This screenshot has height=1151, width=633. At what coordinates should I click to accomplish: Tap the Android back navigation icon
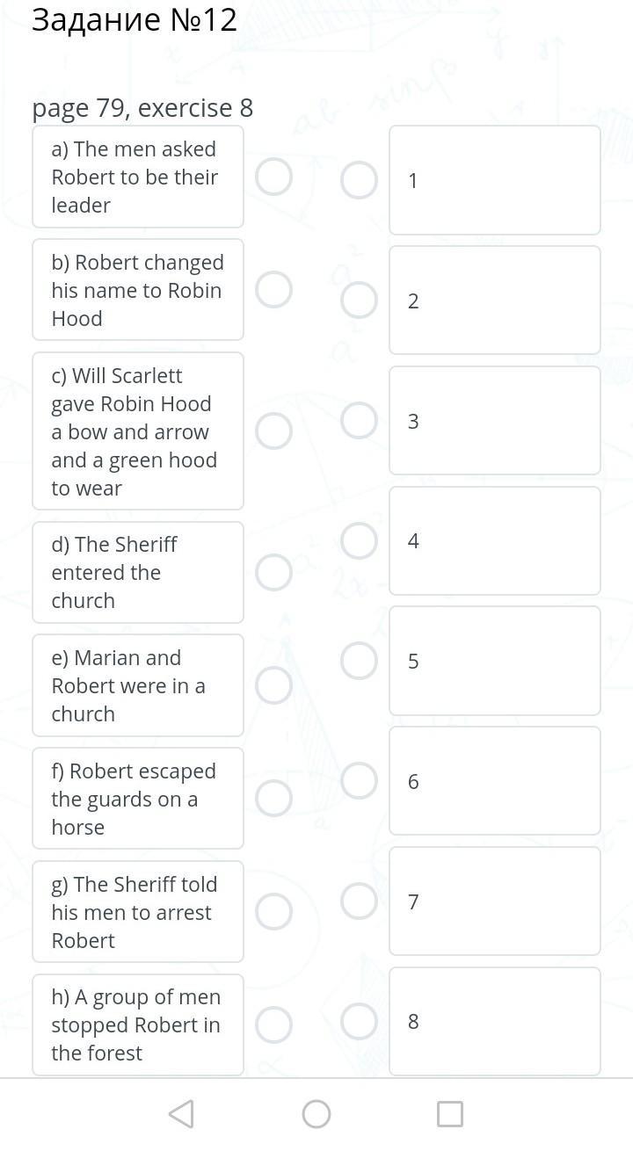pos(181,1114)
